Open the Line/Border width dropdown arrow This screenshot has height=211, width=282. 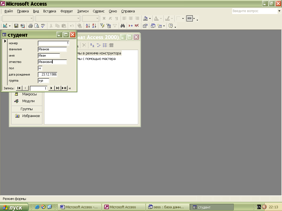pos(183,18)
